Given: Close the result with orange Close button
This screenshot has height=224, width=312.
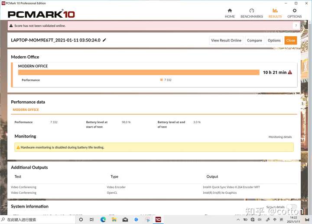Looking at the screenshot, I should point(291,40).
